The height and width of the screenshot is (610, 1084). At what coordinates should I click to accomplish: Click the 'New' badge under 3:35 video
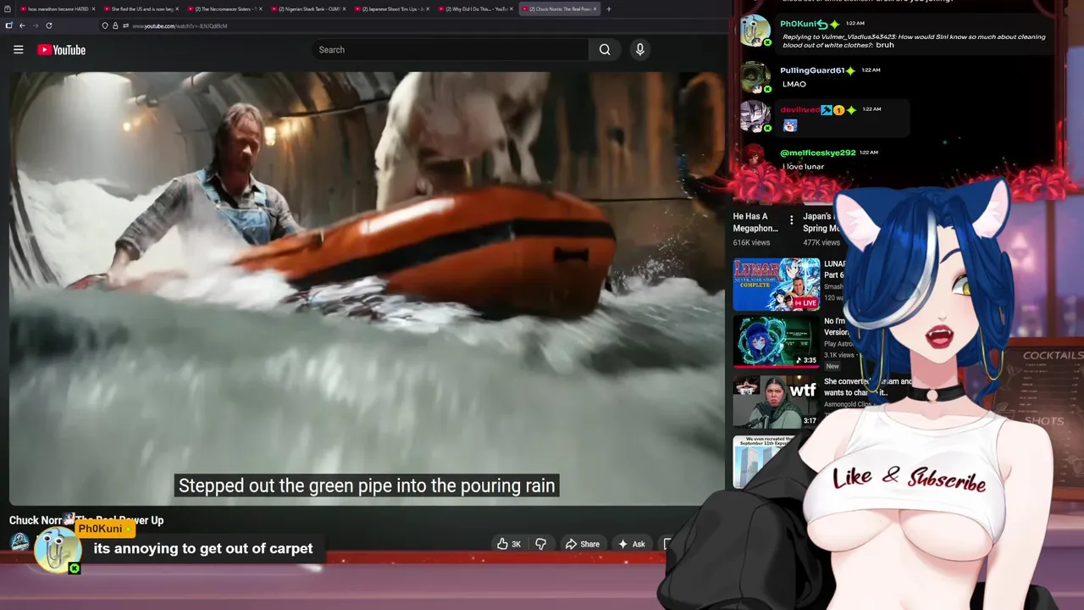pyautogui.click(x=832, y=366)
